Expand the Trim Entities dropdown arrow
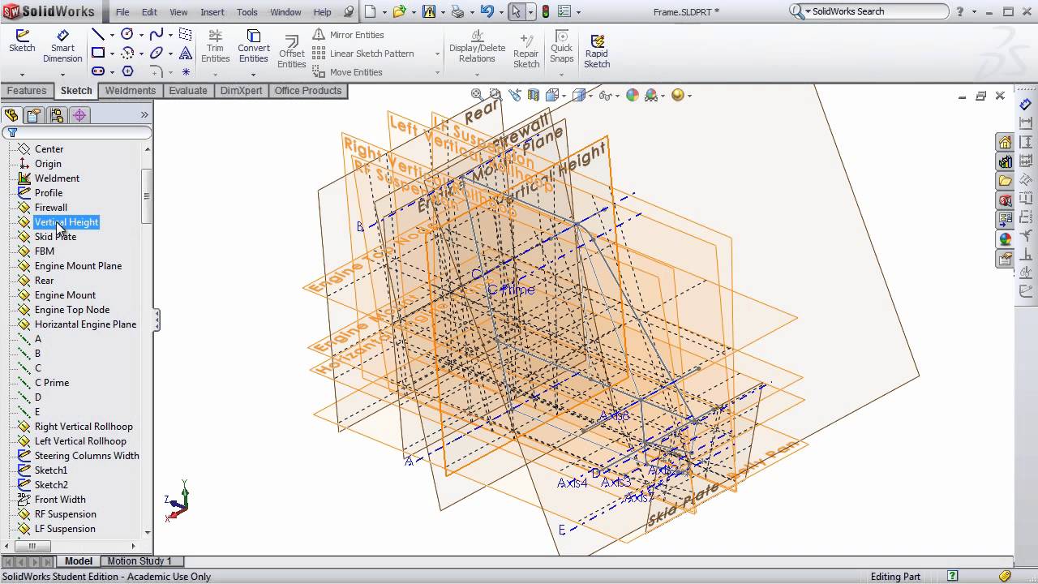Viewport: 1038px width, 584px height. tap(215, 74)
